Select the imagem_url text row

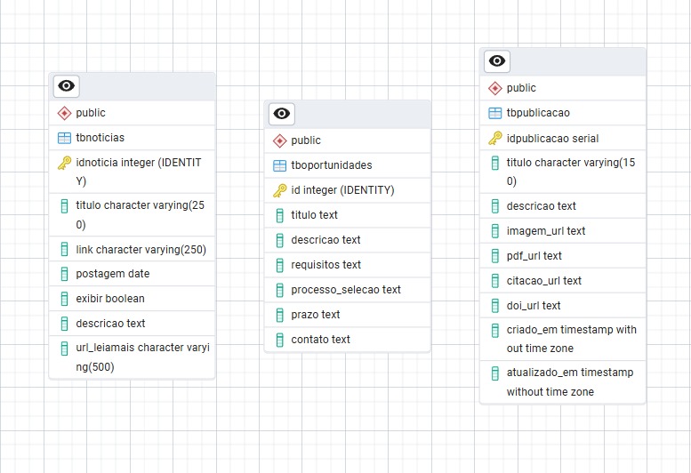545,231
